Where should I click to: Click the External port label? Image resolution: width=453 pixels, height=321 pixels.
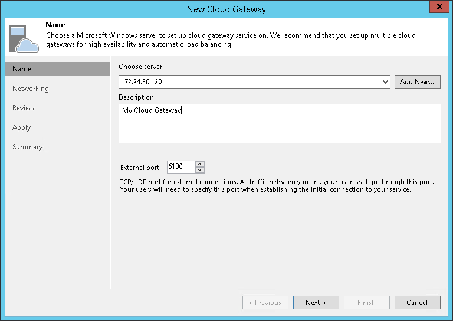tap(140, 168)
